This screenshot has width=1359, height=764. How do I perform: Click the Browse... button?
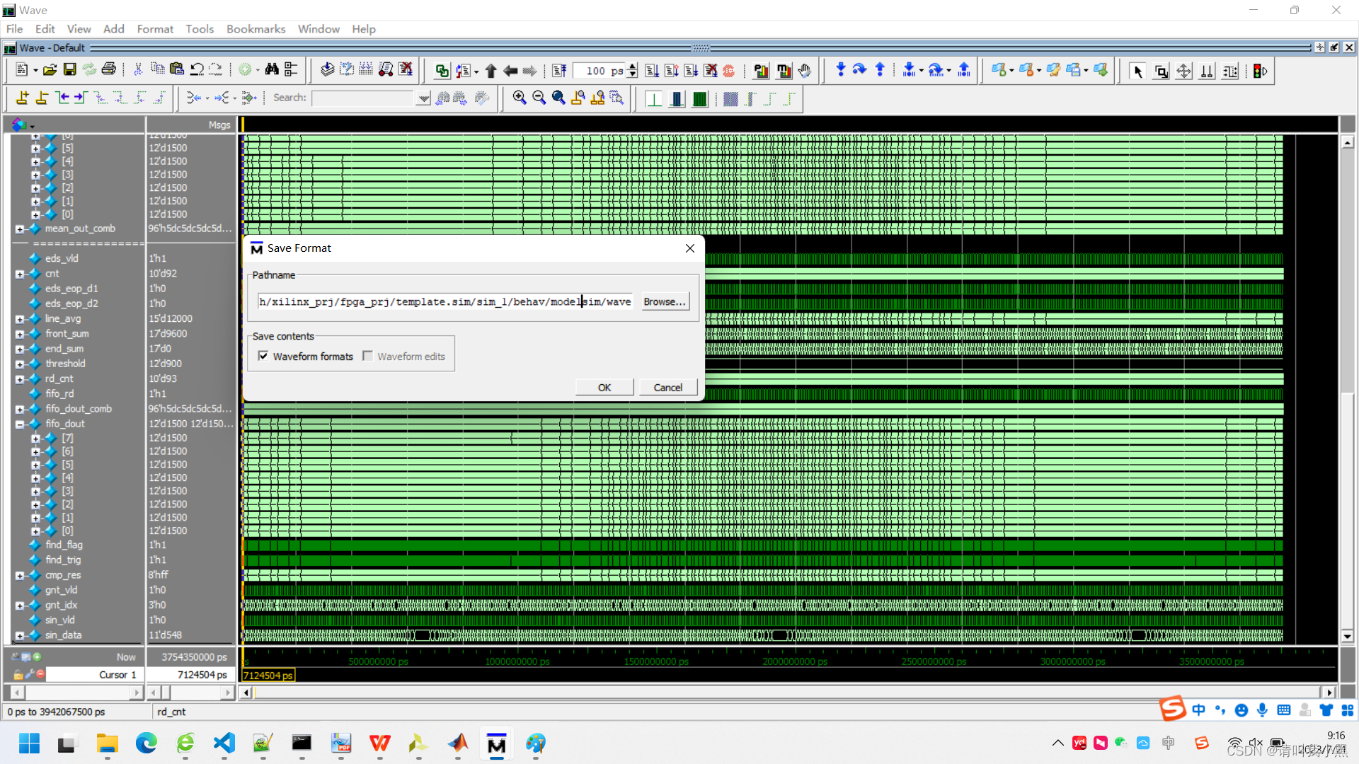click(x=664, y=302)
